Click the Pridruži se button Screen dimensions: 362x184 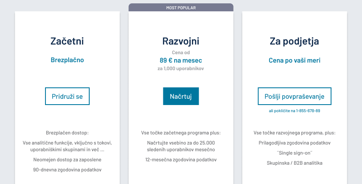tap(67, 96)
